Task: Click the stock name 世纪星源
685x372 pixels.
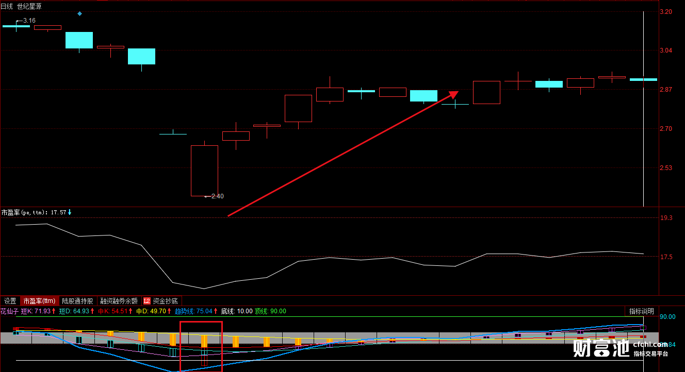Action: 29,6
